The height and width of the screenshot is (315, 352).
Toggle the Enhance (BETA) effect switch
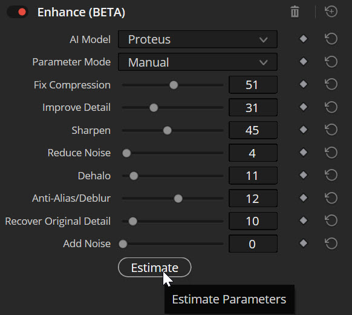[18, 12]
